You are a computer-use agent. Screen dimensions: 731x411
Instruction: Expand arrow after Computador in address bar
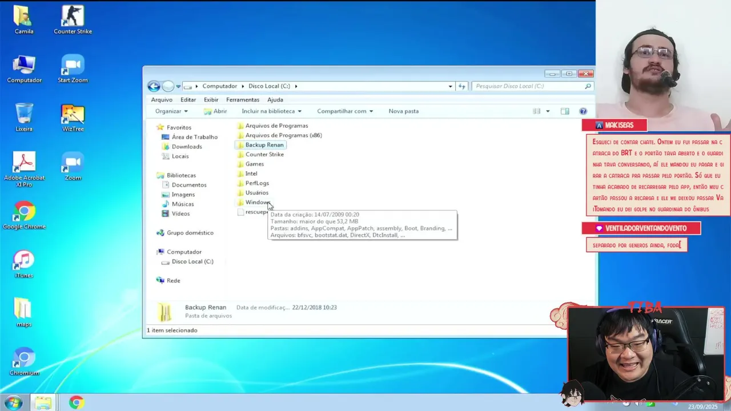243,86
